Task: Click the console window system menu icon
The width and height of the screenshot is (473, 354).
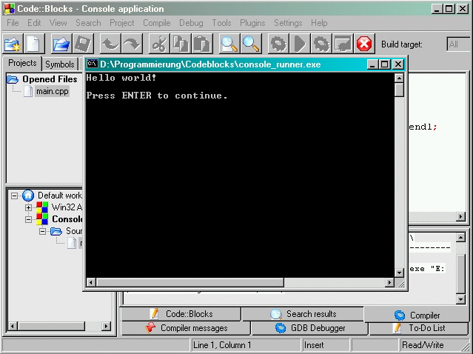Action: click(92, 64)
